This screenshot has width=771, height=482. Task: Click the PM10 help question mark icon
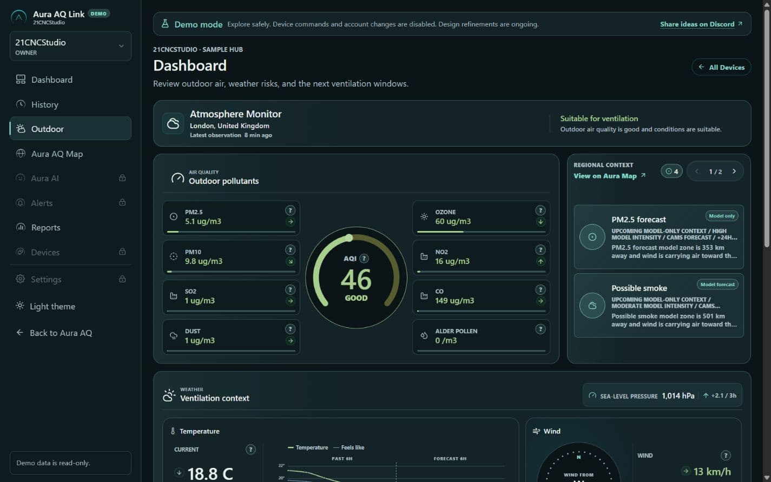click(x=291, y=250)
